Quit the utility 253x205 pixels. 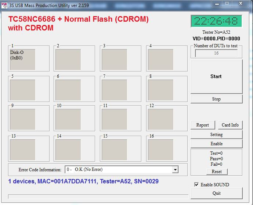click(x=216, y=193)
